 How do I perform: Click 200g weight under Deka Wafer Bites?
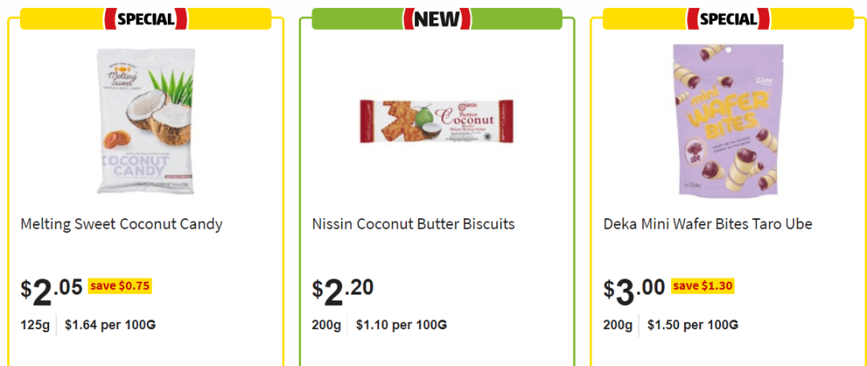point(618,324)
